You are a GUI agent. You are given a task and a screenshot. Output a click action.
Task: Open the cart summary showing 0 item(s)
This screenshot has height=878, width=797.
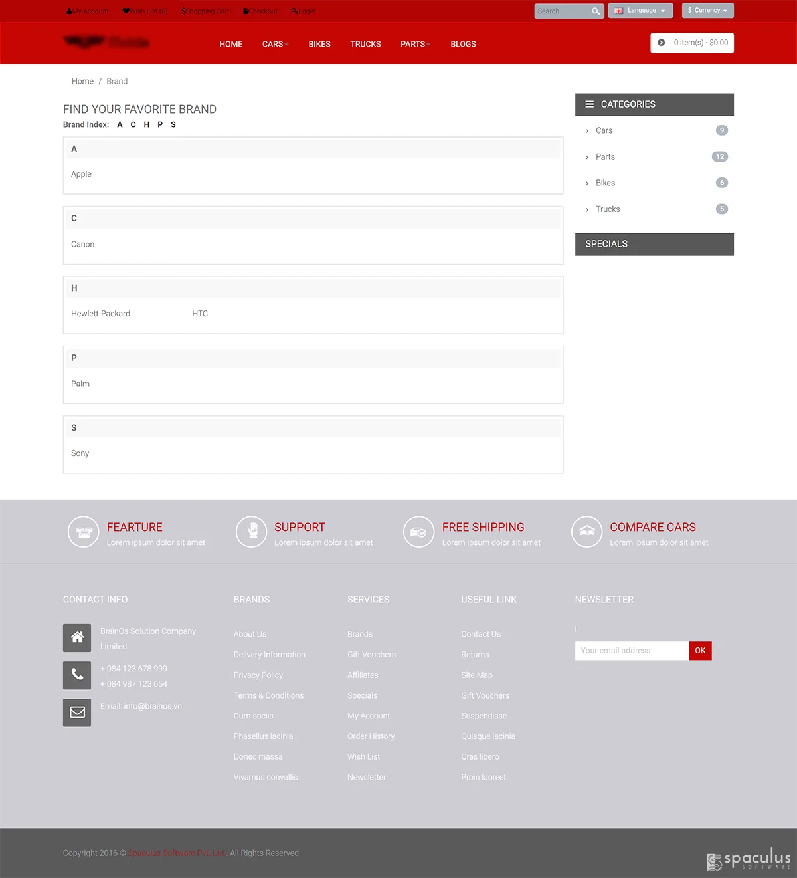point(692,43)
